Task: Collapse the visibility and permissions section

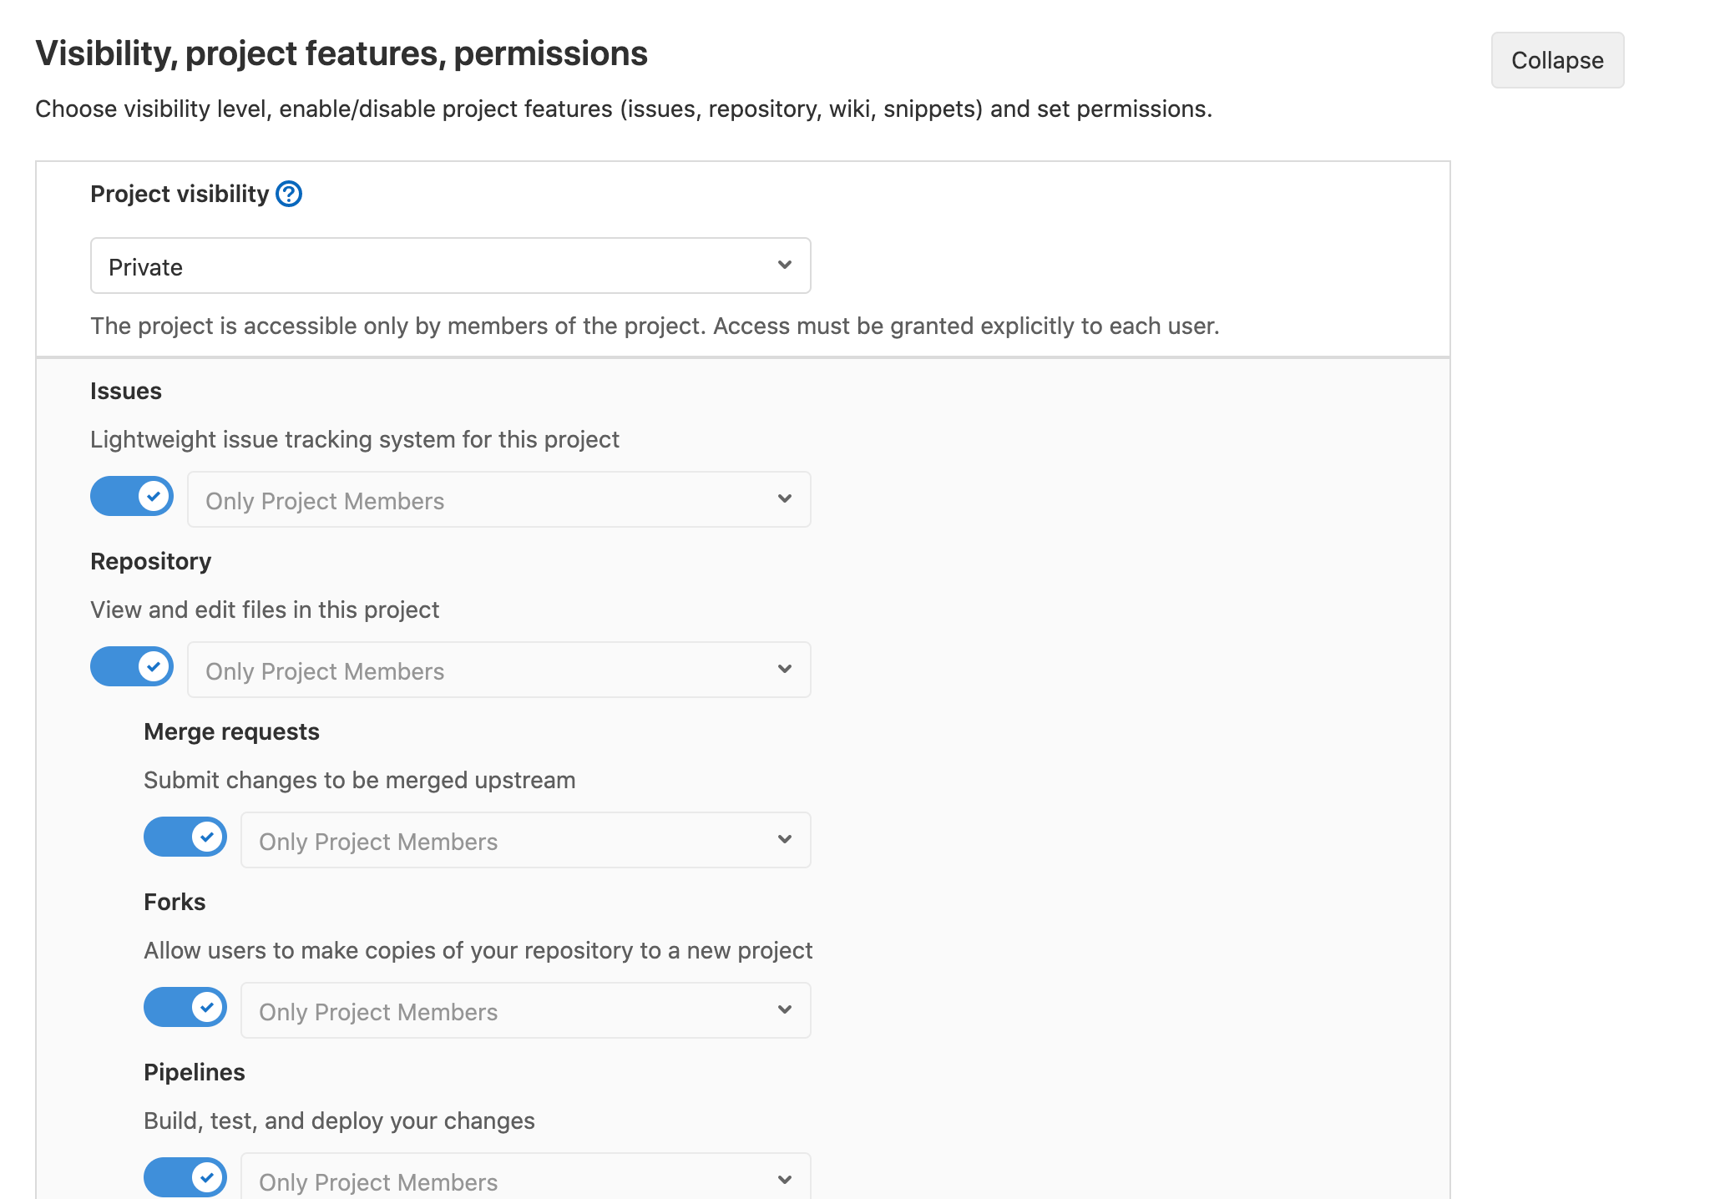Action: pos(1557,60)
